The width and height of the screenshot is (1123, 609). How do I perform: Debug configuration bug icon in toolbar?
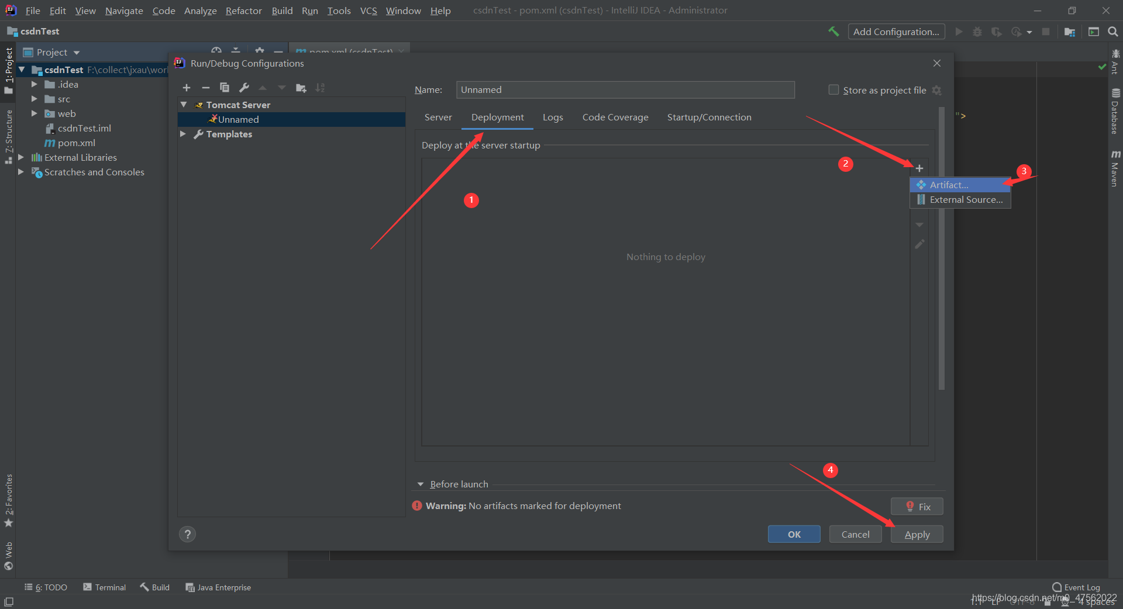click(x=977, y=32)
